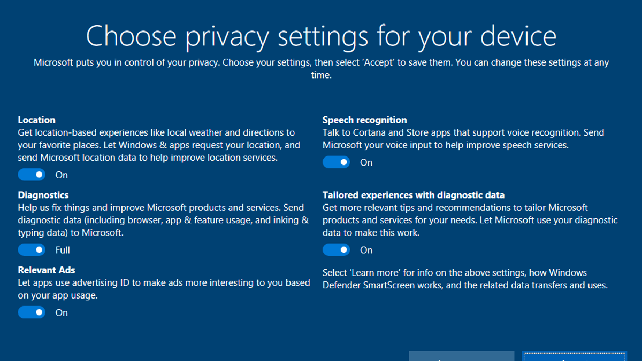Viewport: 642px width, 361px height.
Task: Select the Relevant Ads section heading
Action: pos(47,270)
